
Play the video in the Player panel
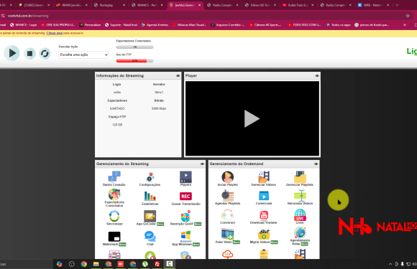(252, 118)
